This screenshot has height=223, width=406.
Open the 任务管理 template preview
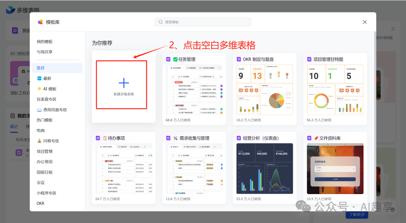pos(194,89)
